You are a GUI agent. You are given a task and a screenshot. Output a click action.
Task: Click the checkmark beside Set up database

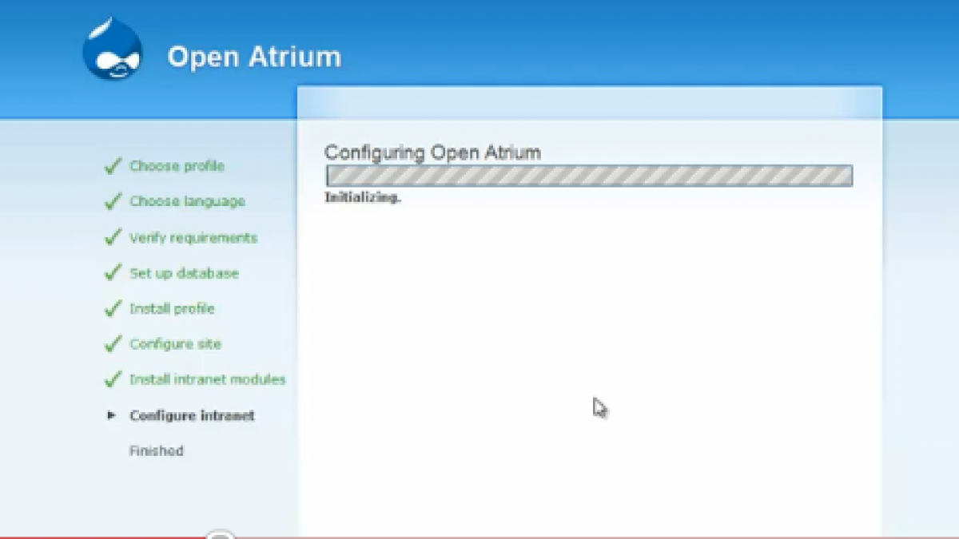tap(113, 273)
